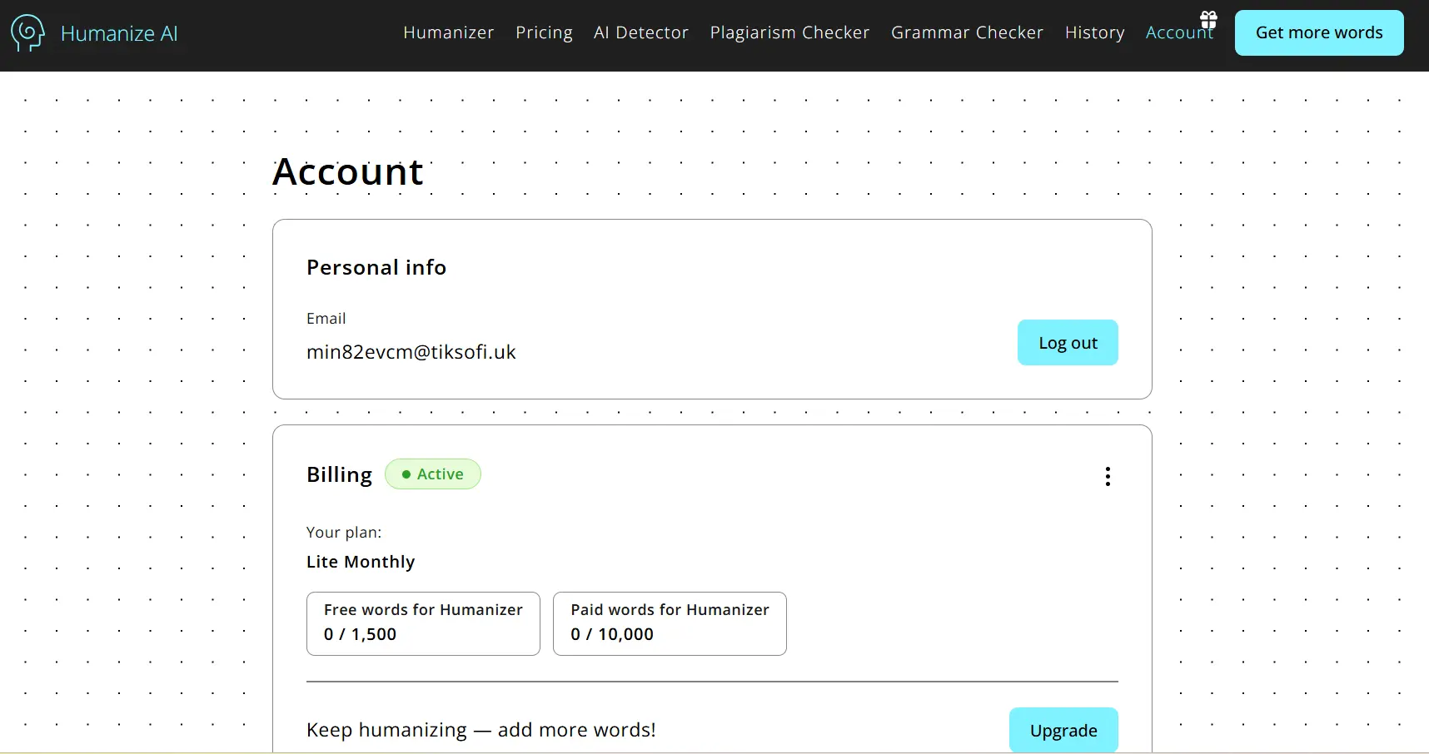The height and width of the screenshot is (754, 1429).
Task: Click the Upgrade button
Action: click(1063, 731)
